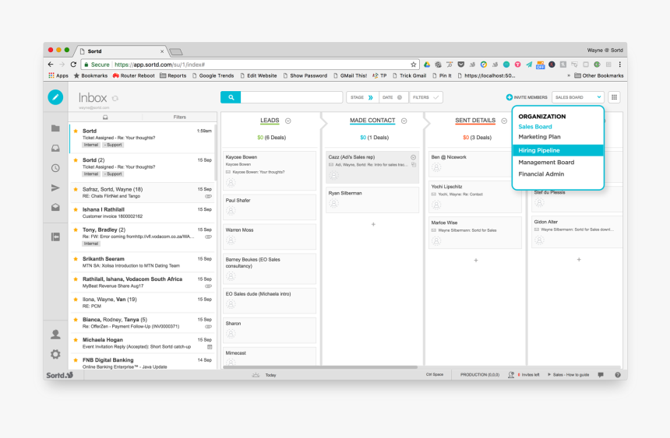Select Management Board in the menu
The height and width of the screenshot is (438, 670).
point(546,163)
